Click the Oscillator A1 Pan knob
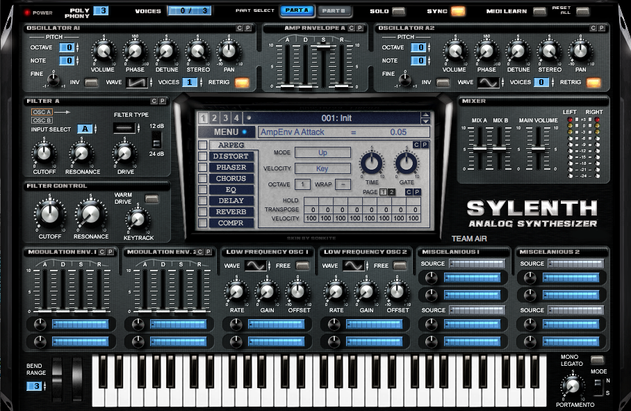Screen dimensions: 631x411 pyautogui.click(x=229, y=51)
